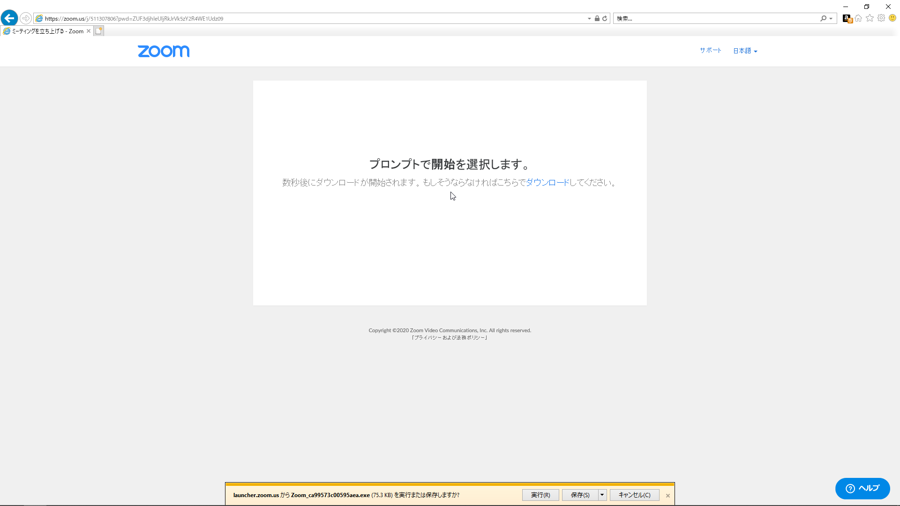Click the Zoom_ca99573c00595aea.exe file name text
This screenshot has height=506, width=900.
(x=330, y=495)
